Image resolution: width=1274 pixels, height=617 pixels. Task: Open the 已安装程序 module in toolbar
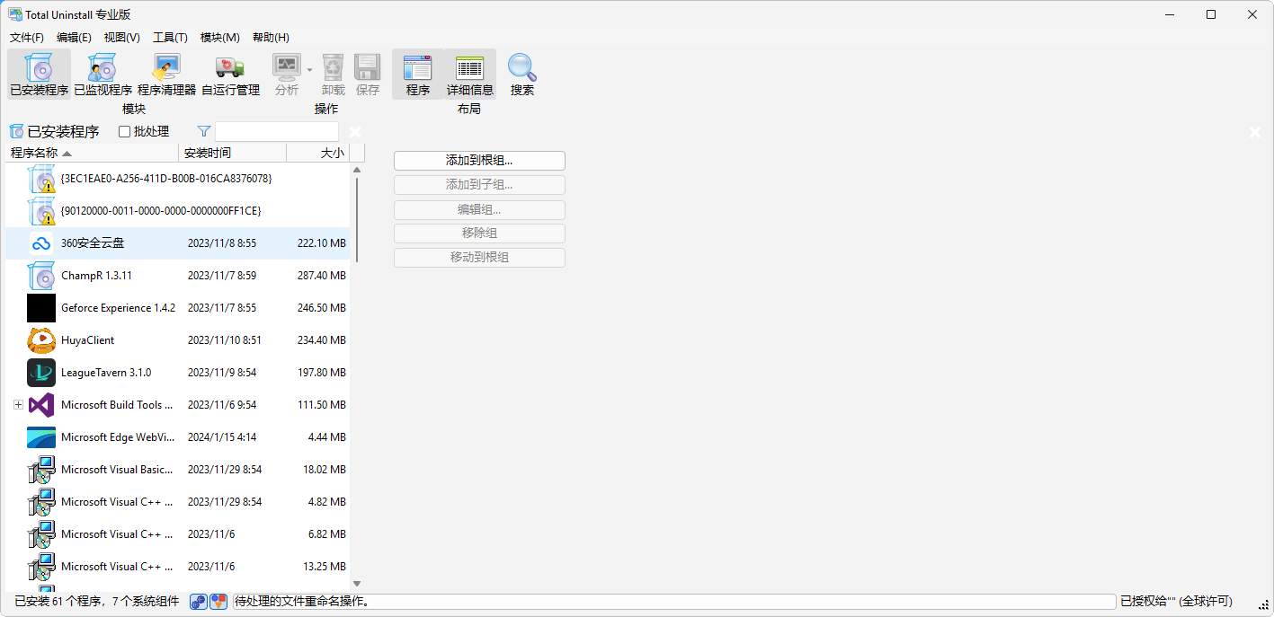pyautogui.click(x=39, y=74)
